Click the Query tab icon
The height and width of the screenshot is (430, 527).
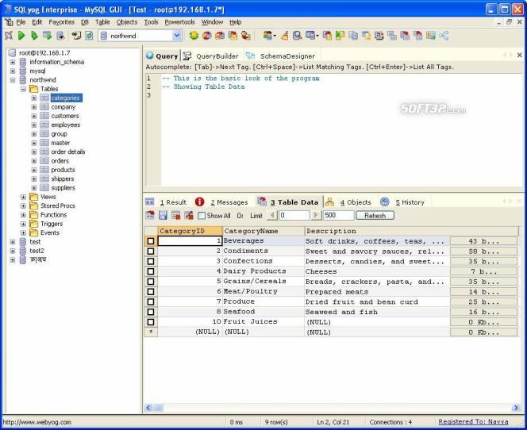pyautogui.click(x=150, y=56)
